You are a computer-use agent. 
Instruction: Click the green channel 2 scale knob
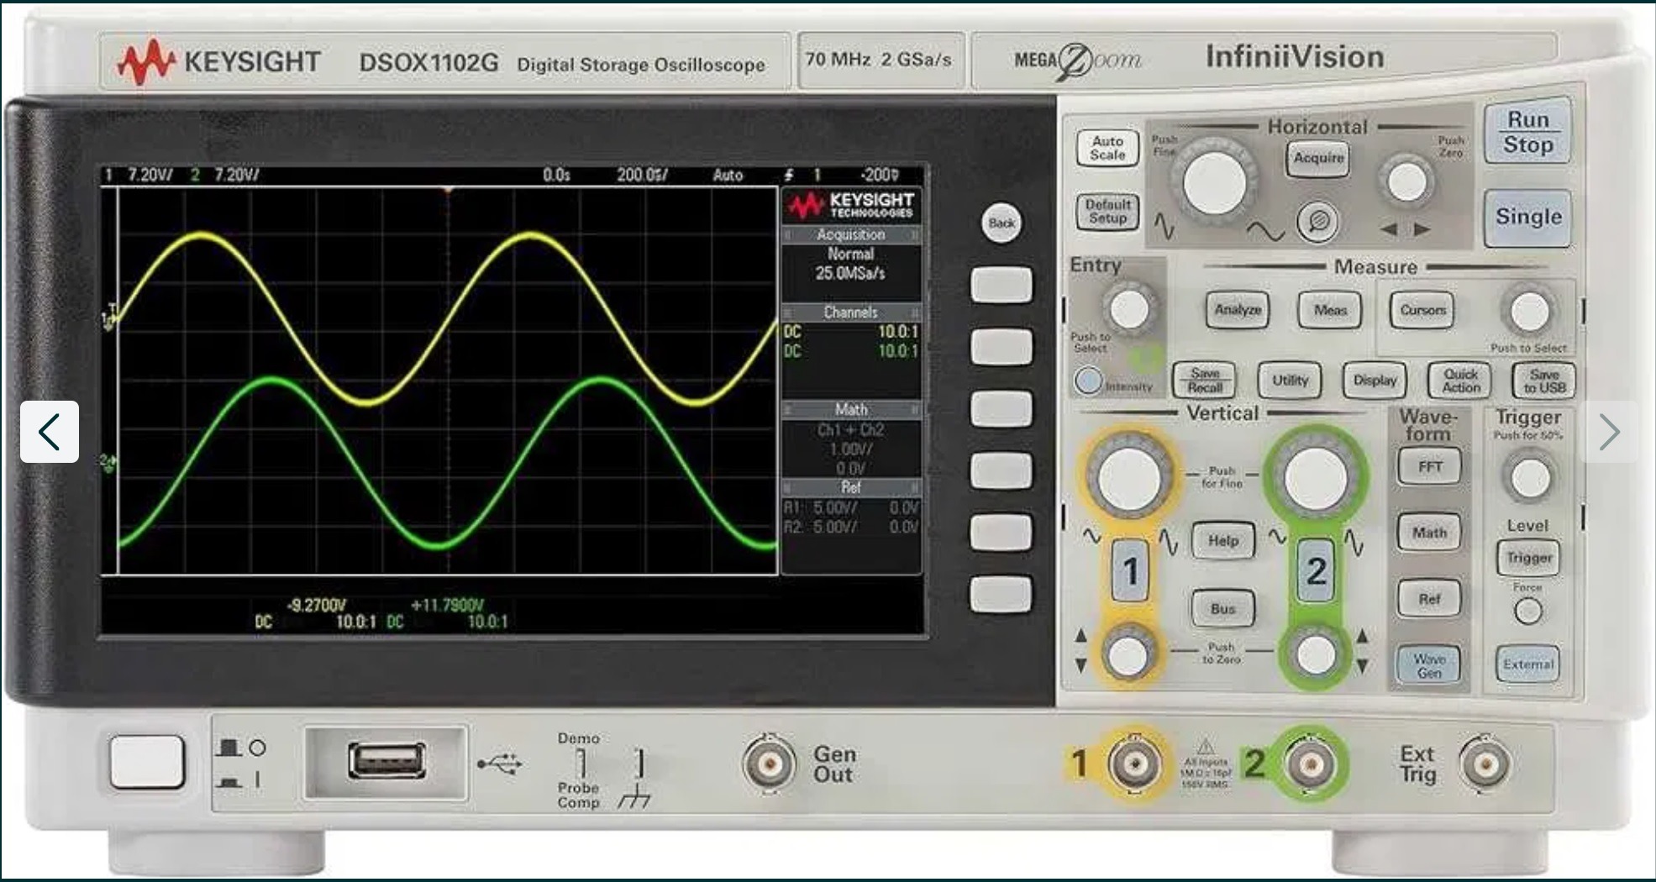[x=1315, y=478]
